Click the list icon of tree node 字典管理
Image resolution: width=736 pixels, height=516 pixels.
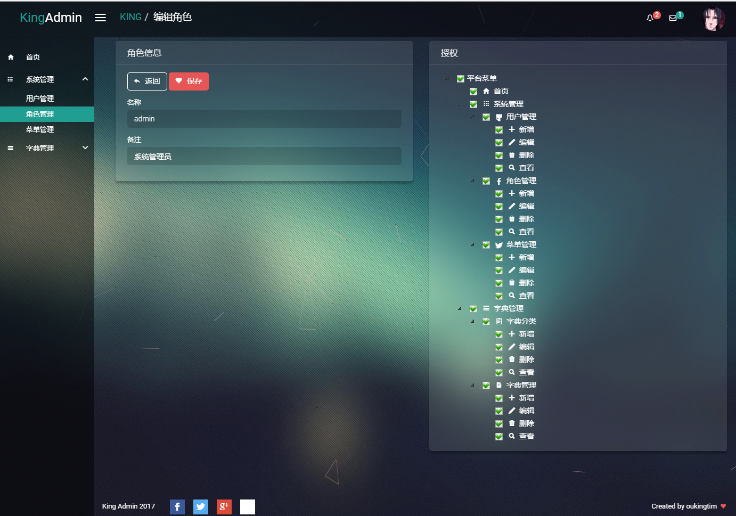pos(486,308)
